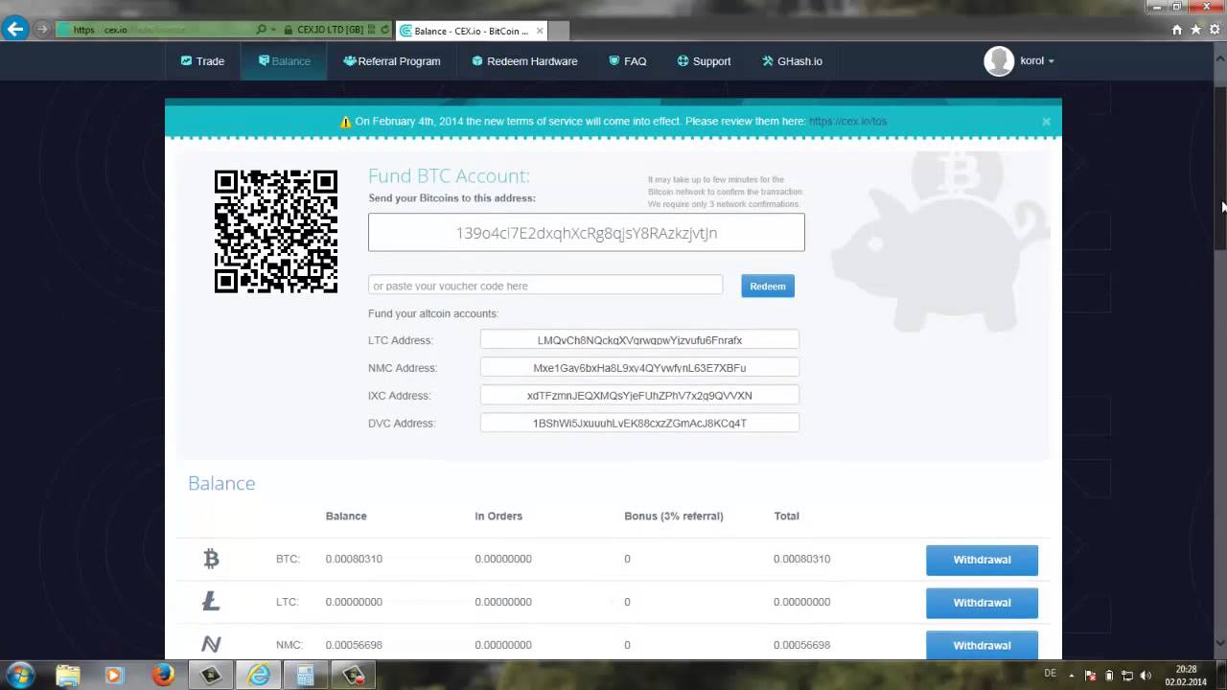1227x690 pixels.
Task: Click the In Orders column header
Action: 498,516
